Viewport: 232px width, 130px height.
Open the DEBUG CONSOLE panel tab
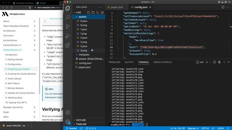(163, 62)
